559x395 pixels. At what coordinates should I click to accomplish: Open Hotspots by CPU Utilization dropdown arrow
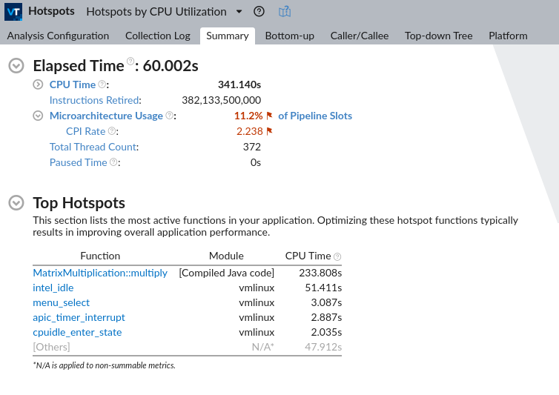(239, 12)
